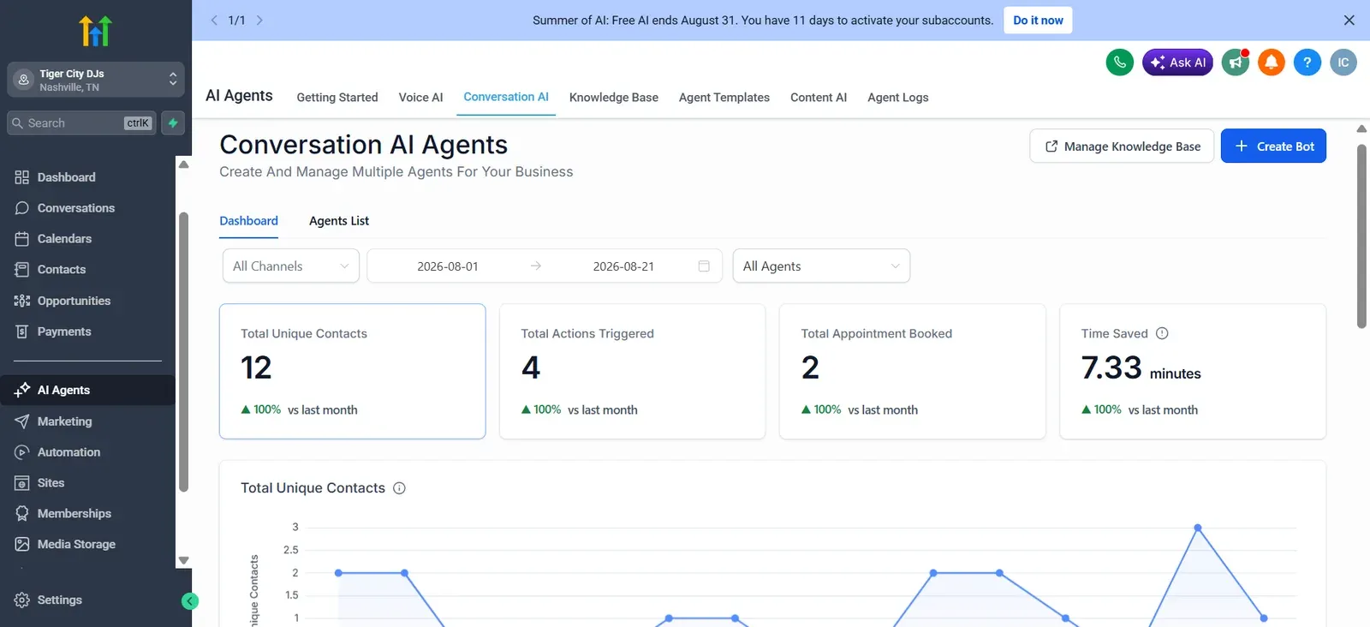
Task: Open the Content AI tab
Action: click(819, 98)
